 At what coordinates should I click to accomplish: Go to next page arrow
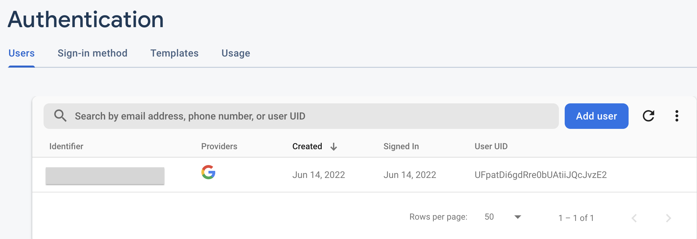[668, 218]
